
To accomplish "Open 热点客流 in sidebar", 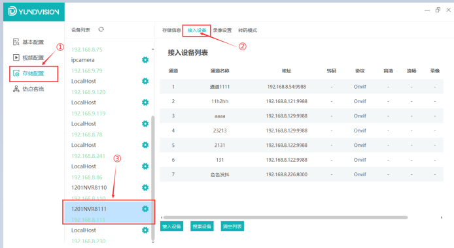I will tap(29, 89).
